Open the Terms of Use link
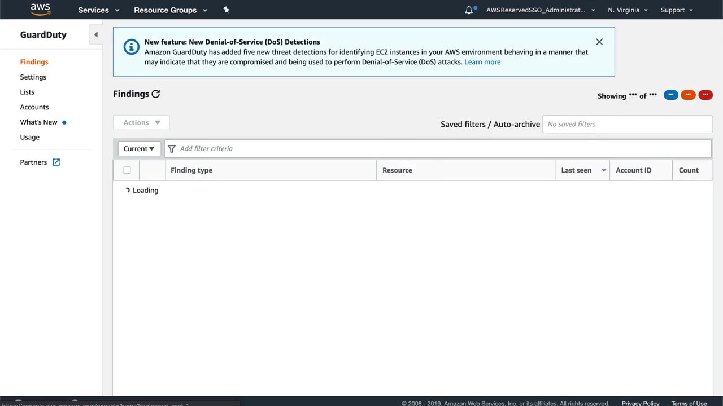723x406 pixels. point(689,403)
